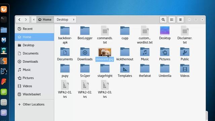The height and width of the screenshot is (121, 215).
Task: Toggle list view layout button
Action: [x=172, y=19]
